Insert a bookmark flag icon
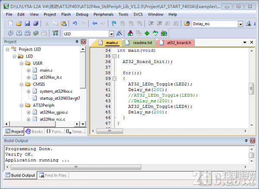 click(114, 24)
